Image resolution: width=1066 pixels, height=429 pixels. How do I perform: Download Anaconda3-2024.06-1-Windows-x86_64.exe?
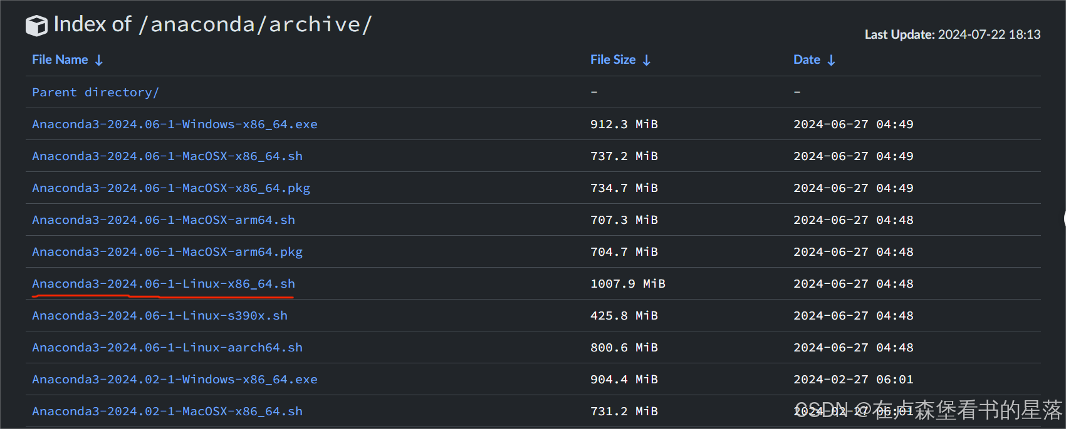(x=175, y=124)
